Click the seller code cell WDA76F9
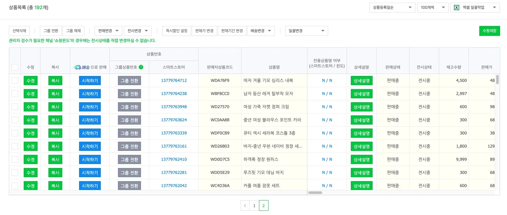The width and height of the screenshot is (507, 215). 220,81
